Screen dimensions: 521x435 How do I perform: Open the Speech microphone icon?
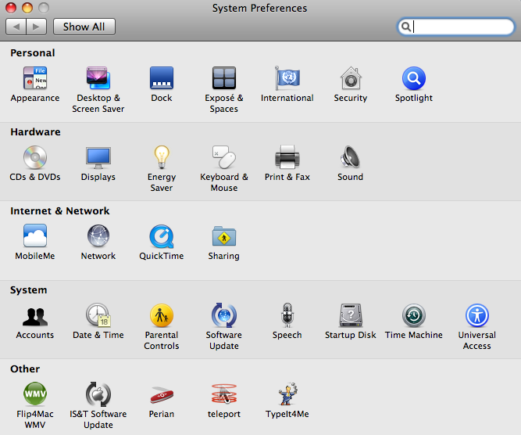tap(287, 315)
